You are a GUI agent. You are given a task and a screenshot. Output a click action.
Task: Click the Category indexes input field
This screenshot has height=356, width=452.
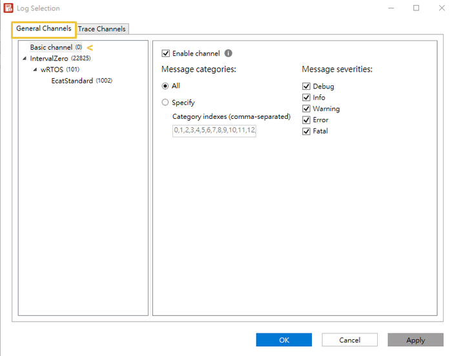(x=214, y=131)
